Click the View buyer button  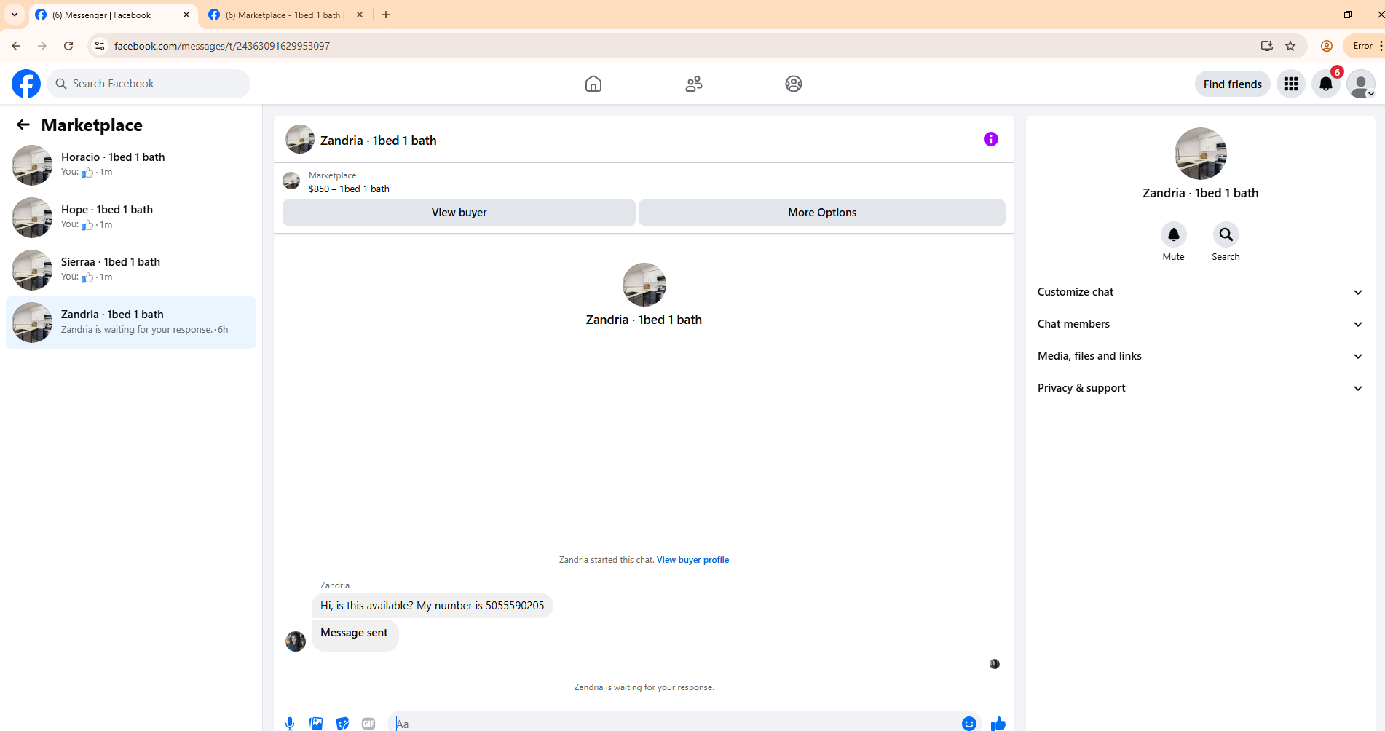(459, 213)
